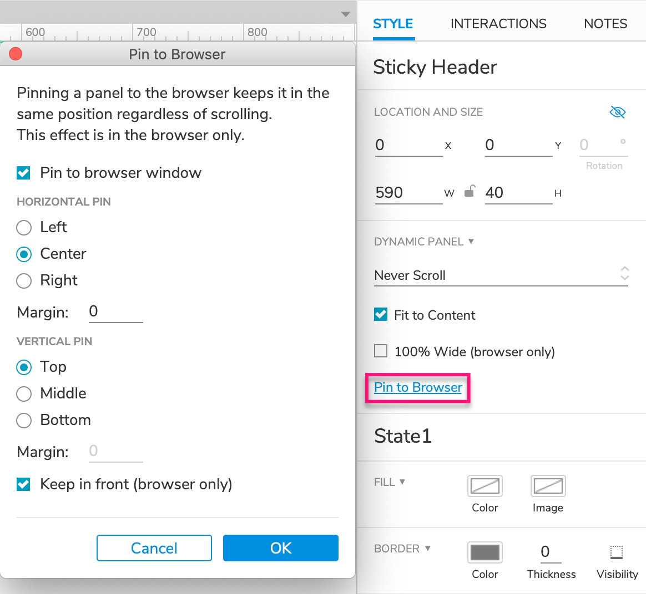Open the fill Color picker

pyautogui.click(x=484, y=486)
